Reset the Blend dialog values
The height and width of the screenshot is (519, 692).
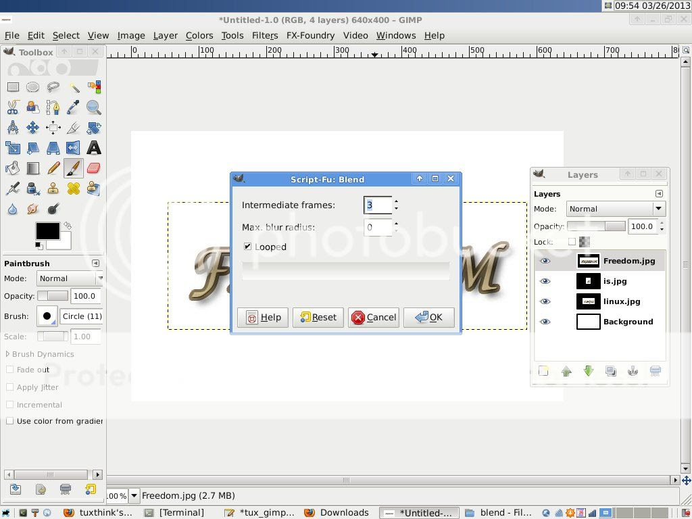point(318,318)
